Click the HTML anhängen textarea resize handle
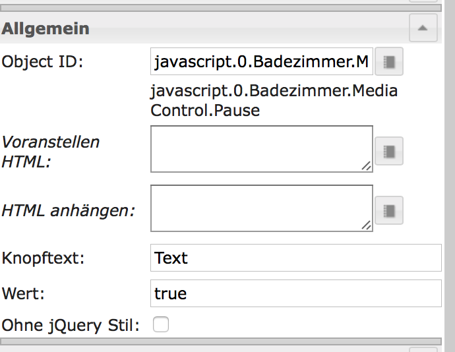The height and width of the screenshot is (352, 455). [x=366, y=225]
